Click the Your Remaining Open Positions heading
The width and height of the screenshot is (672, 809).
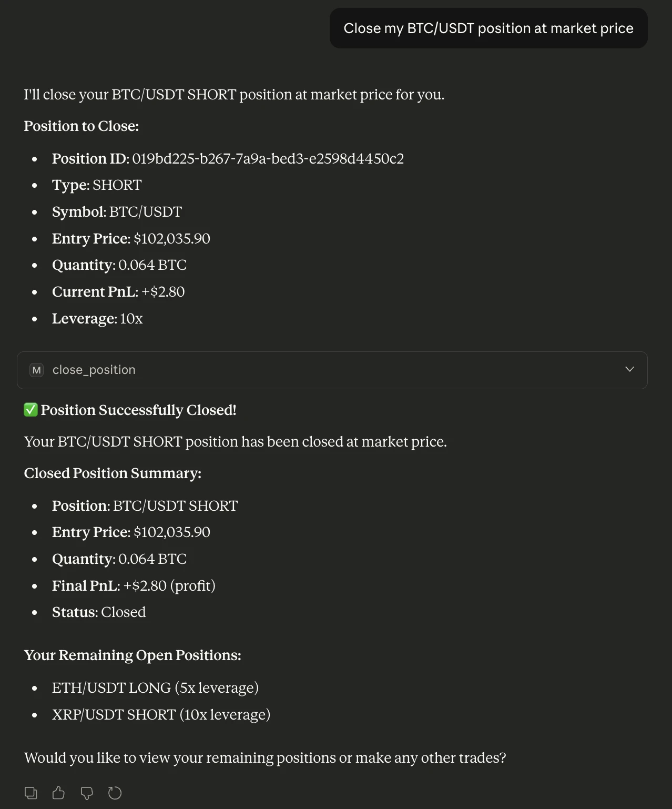(133, 655)
